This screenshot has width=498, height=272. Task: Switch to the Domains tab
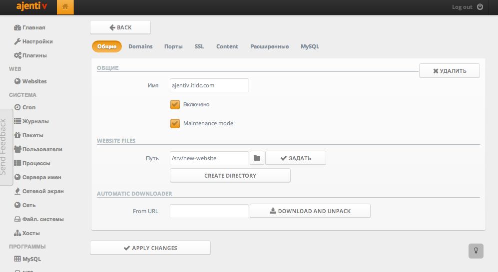[x=140, y=46]
